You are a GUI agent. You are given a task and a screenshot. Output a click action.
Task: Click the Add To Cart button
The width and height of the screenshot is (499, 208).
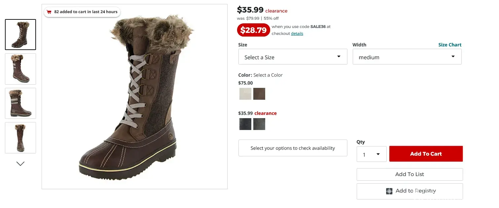coord(426,154)
